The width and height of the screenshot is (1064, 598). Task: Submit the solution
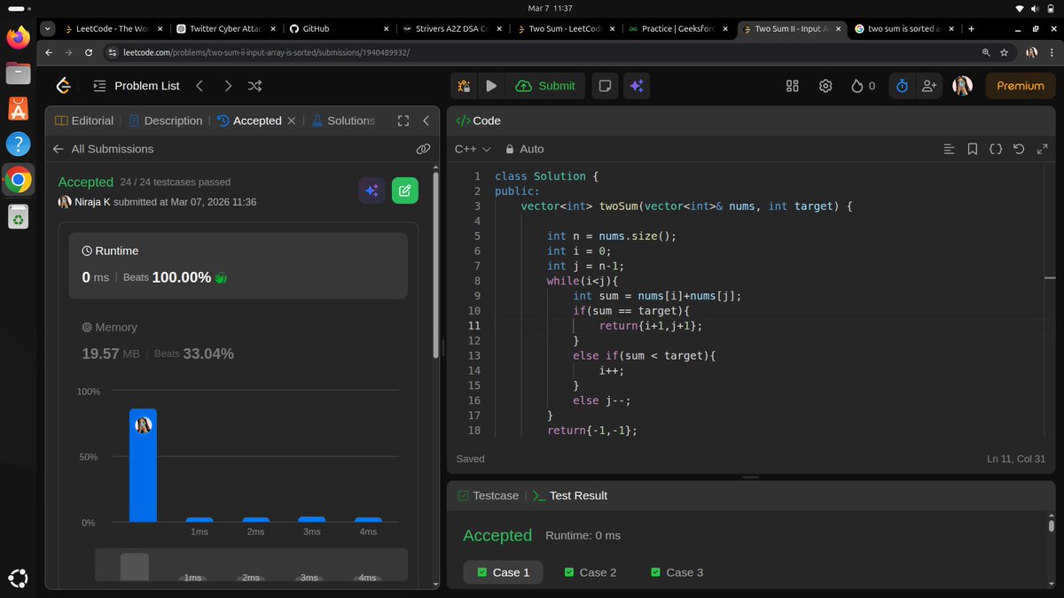[545, 86]
